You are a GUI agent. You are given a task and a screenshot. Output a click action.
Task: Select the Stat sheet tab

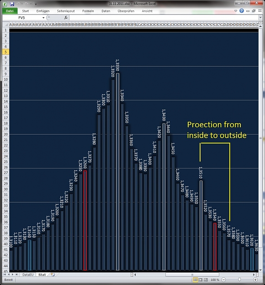42,275
